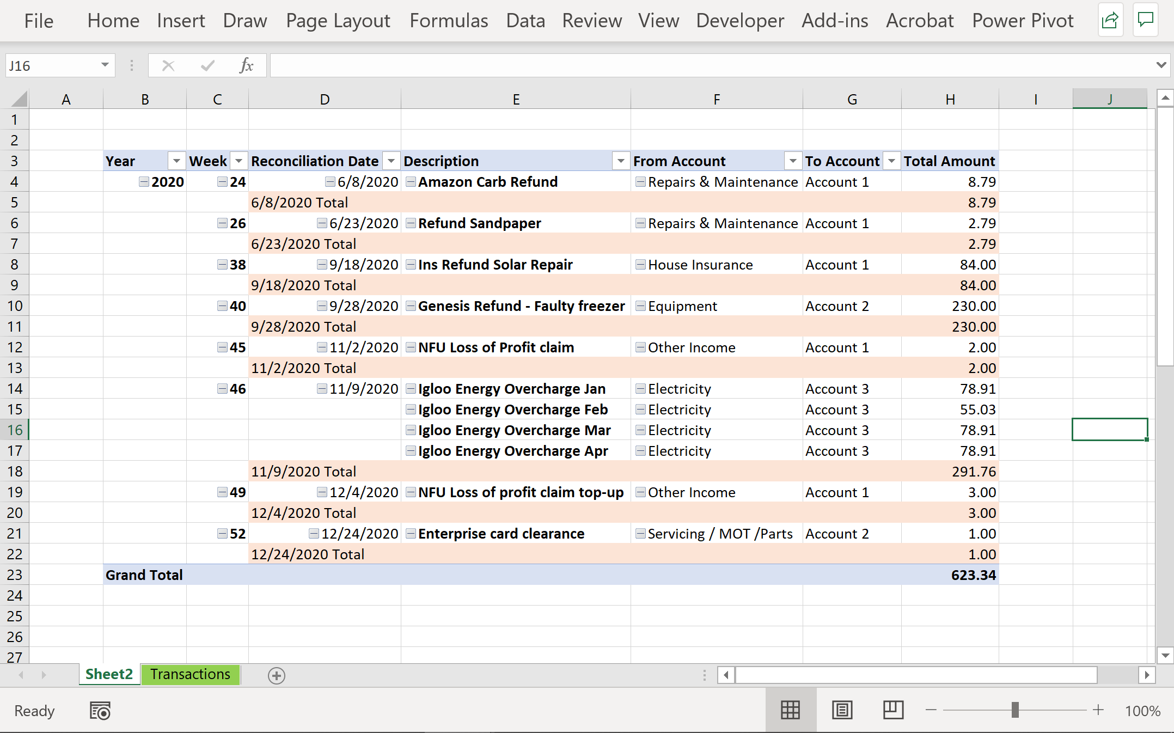This screenshot has width=1174, height=733.
Task: Go to the previous sheet using the tab arrow
Action: [21, 675]
